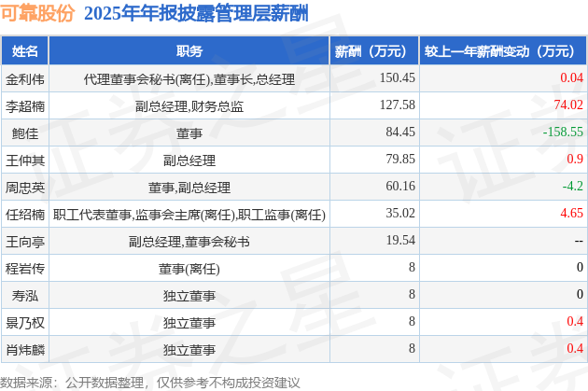Click 副总经理,财务总监 cell
The image size is (588, 391).
pyautogui.click(x=189, y=106)
